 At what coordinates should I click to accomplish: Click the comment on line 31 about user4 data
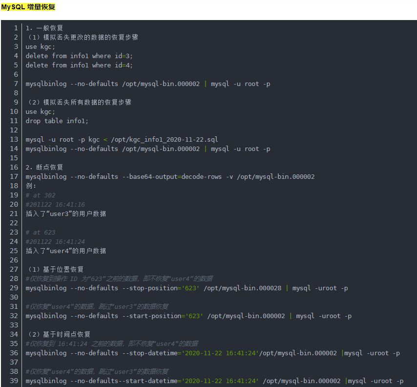click(97, 306)
